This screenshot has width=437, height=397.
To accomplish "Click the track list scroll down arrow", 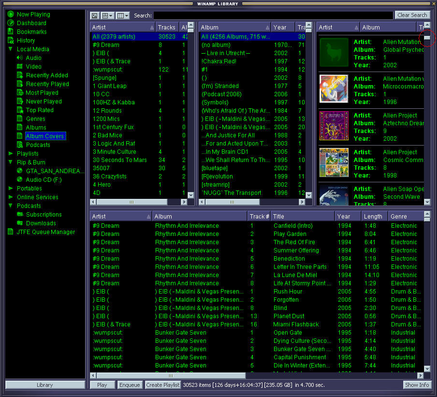I will (x=427, y=368).
